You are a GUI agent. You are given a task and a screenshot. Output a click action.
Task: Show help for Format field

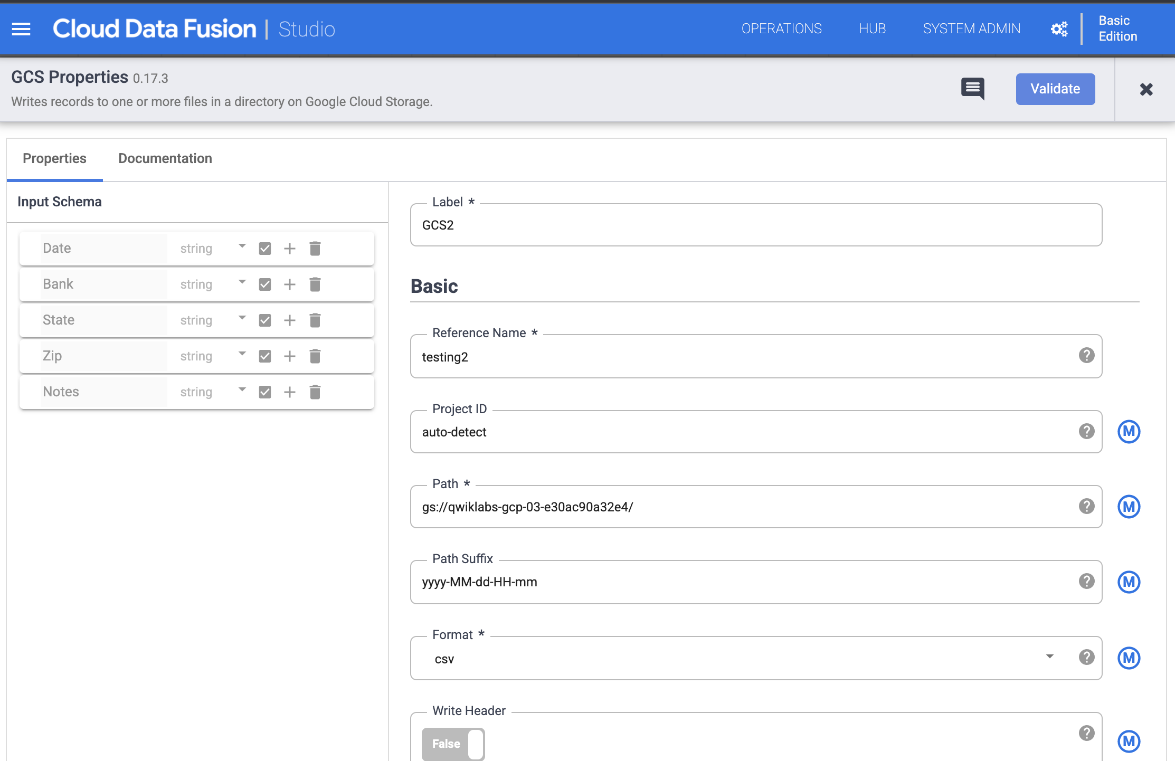1086,657
